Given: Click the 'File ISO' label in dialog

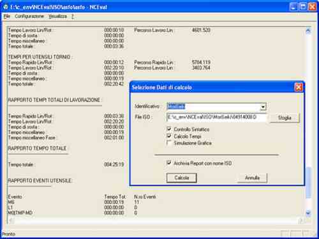Looking at the screenshot, I should [x=143, y=117].
